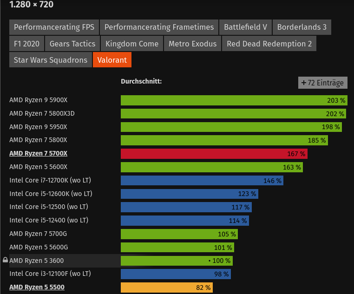The image size is (354, 294).
Task: Click the lock icon beside AMD Ryzen 5 3600
Action: click(x=5, y=260)
